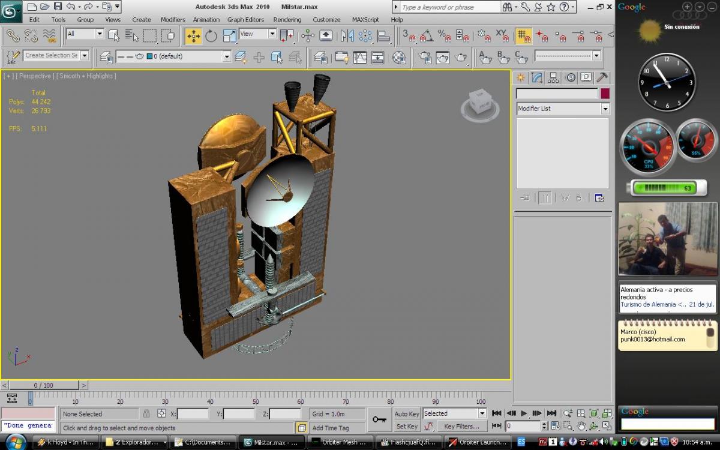The height and width of the screenshot is (450, 720).
Task: Toggle the Percent Snap button
Action: pos(445,35)
